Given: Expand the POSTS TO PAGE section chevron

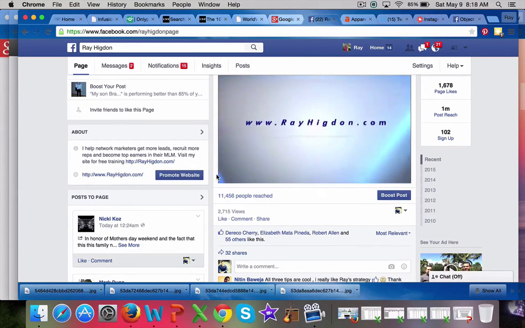Looking at the screenshot, I should pyautogui.click(x=201, y=197).
